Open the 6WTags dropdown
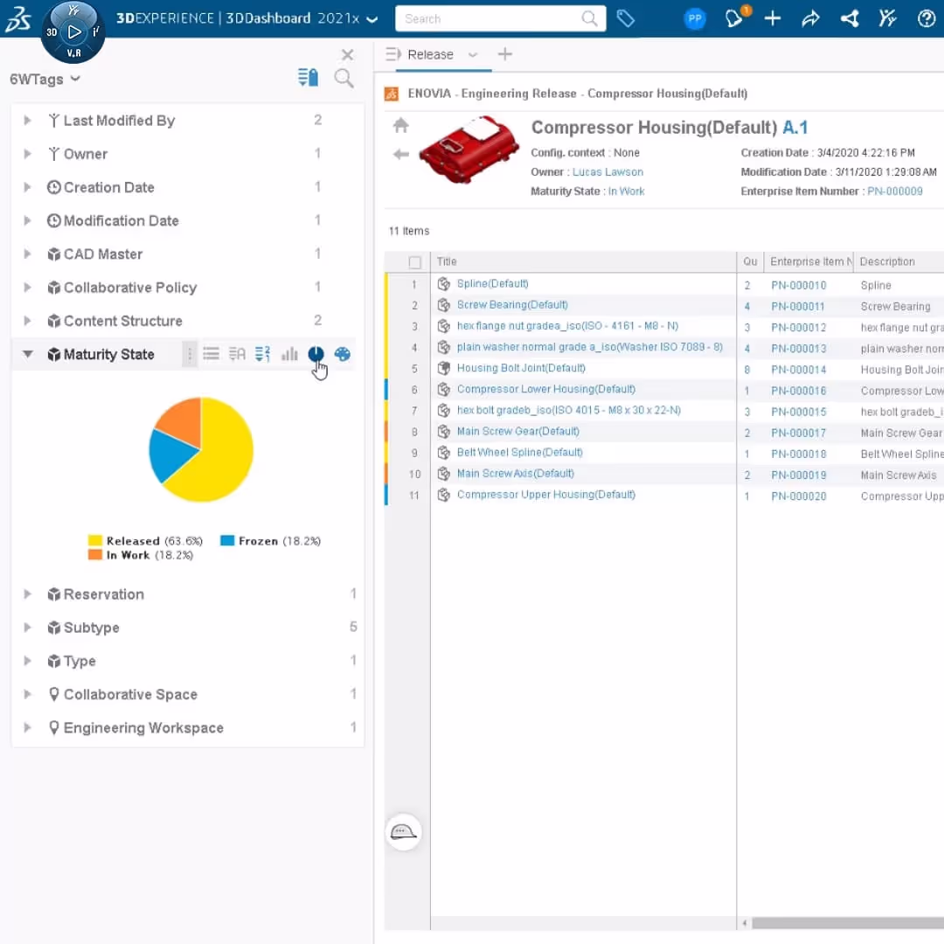Screen dimensions: 944x944 (75, 79)
